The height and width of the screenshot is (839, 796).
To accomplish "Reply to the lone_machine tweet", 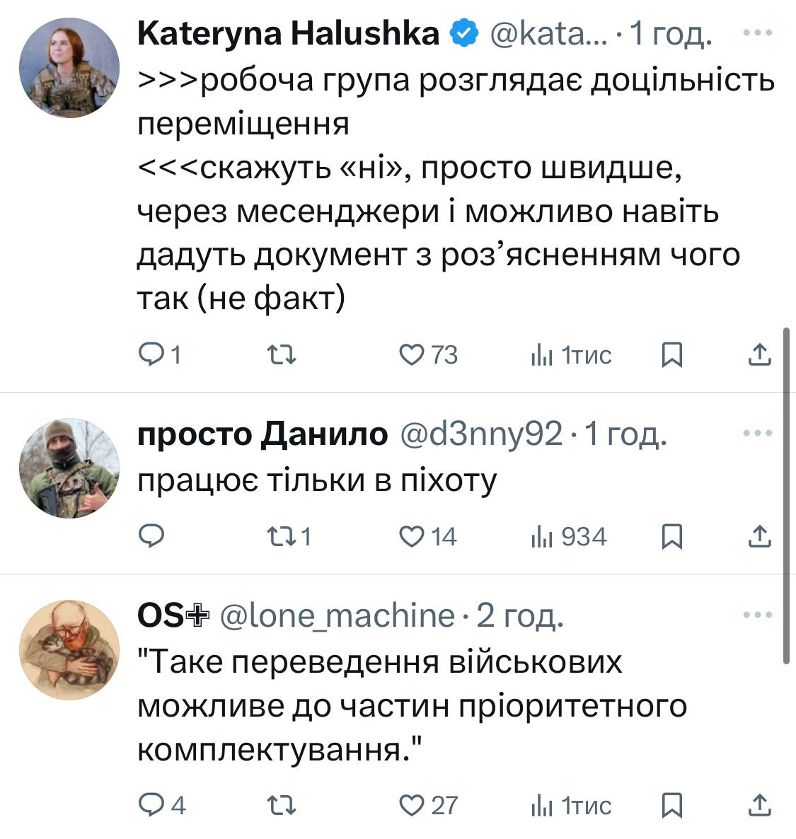I will (x=150, y=805).
